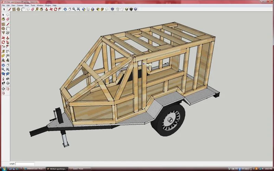Select the Axes tool
274x171 pixels.
[3, 60]
